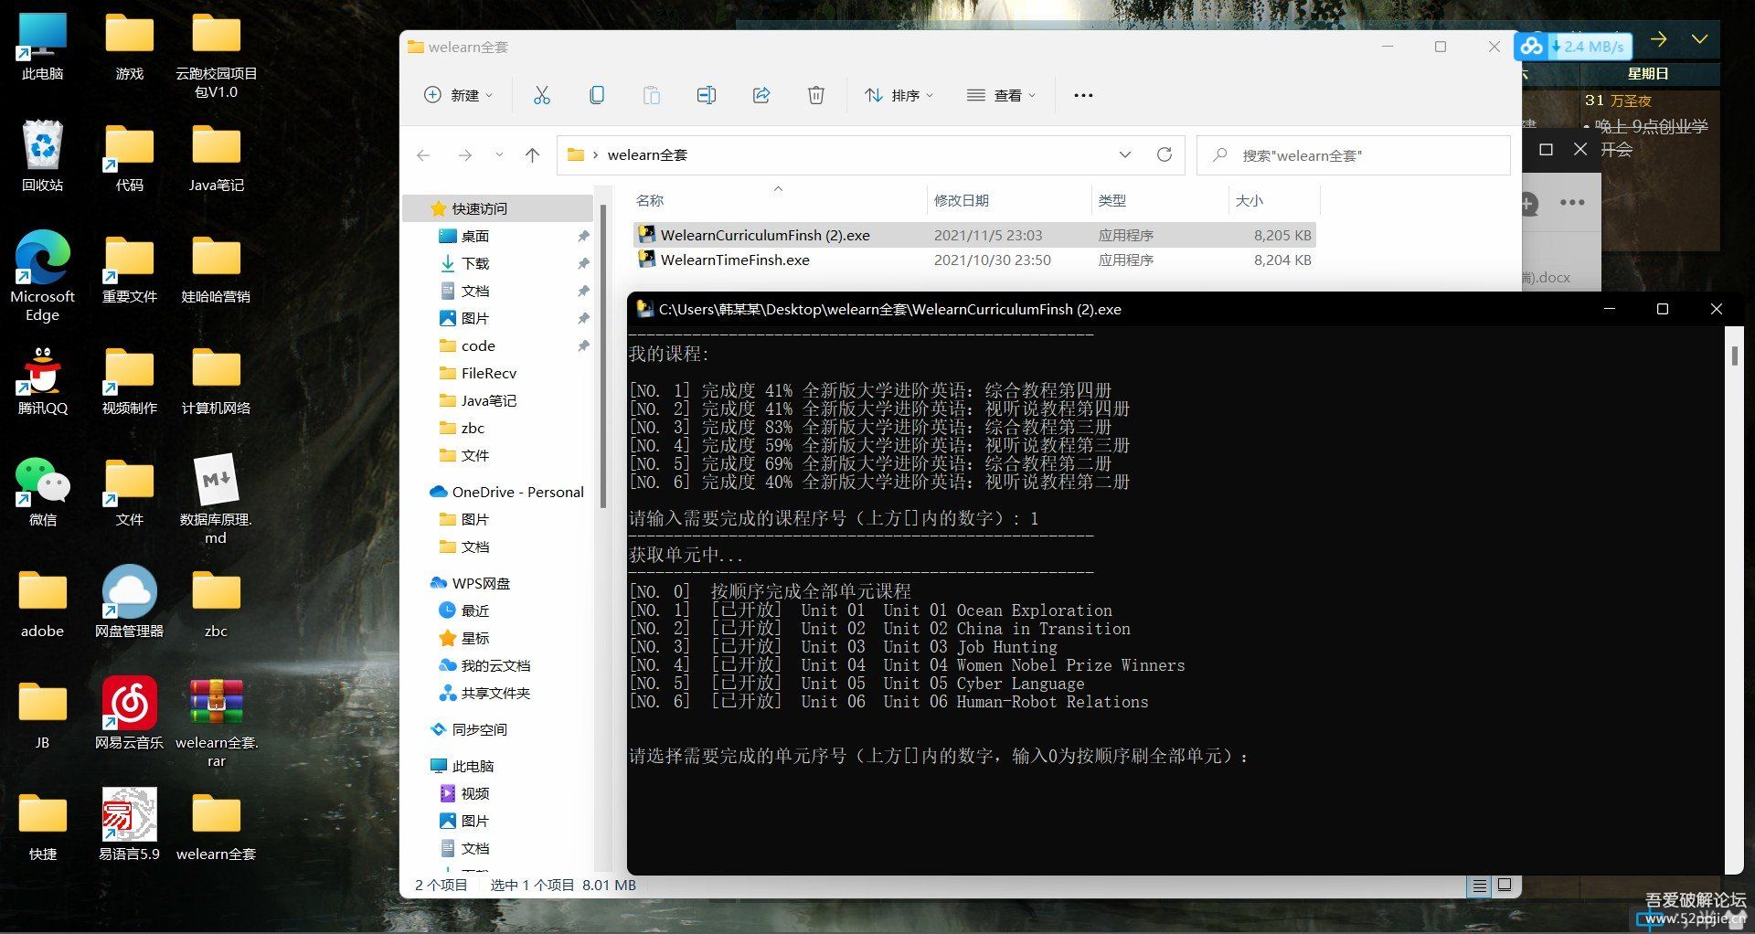Switch to details list view toggle
Image resolution: width=1755 pixels, height=934 pixels.
(x=1478, y=885)
